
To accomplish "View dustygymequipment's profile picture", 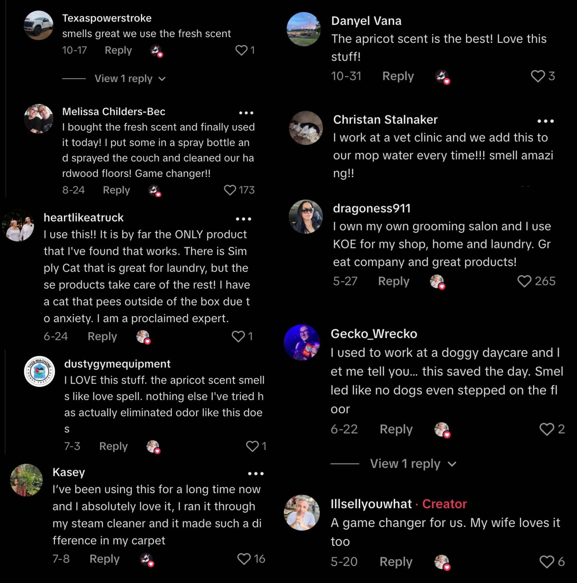I will 39,371.
